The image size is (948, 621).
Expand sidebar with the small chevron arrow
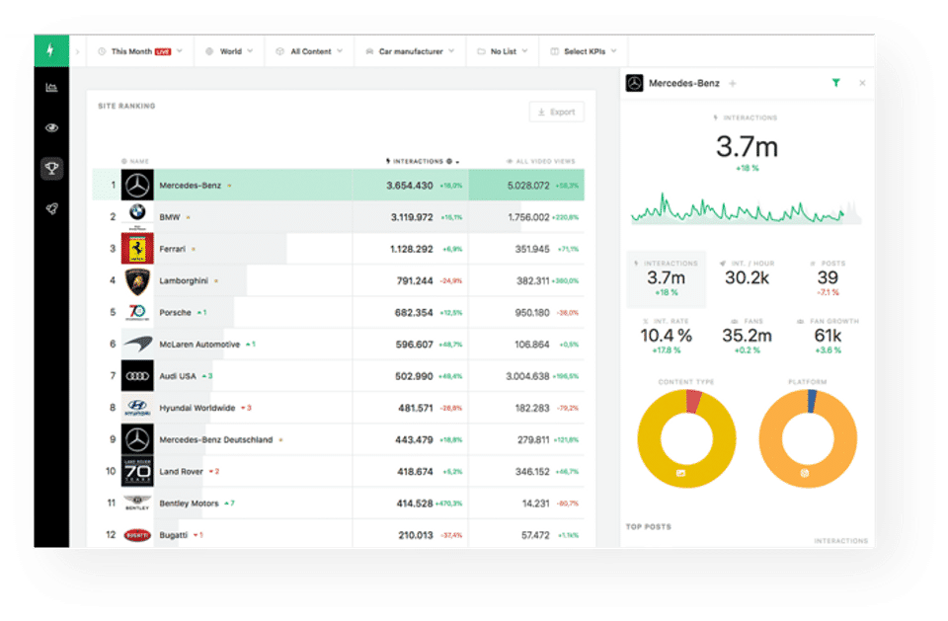pos(77,51)
